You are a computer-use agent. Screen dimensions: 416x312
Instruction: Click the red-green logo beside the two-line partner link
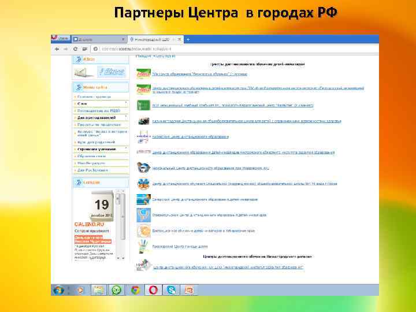click(143, 90)
